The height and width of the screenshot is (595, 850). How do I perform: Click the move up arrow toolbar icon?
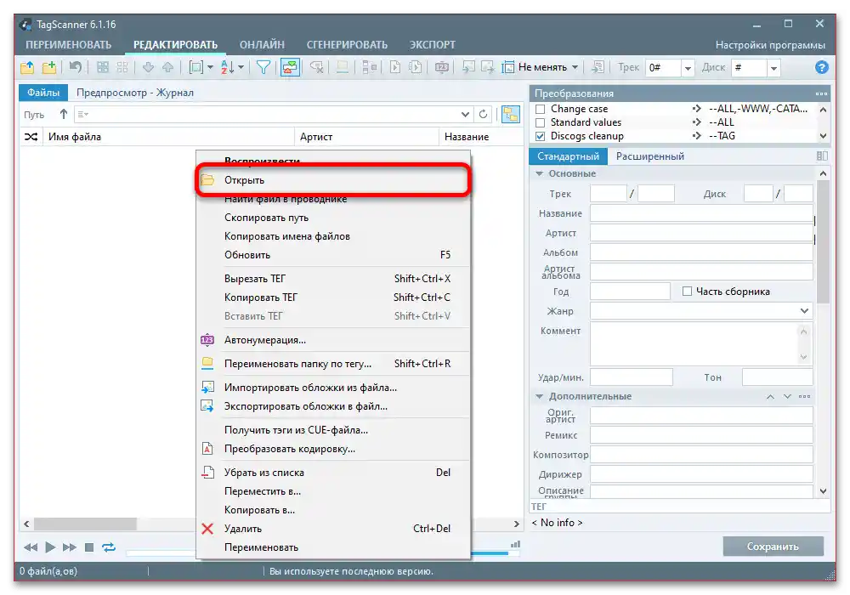tap(168, 67)
